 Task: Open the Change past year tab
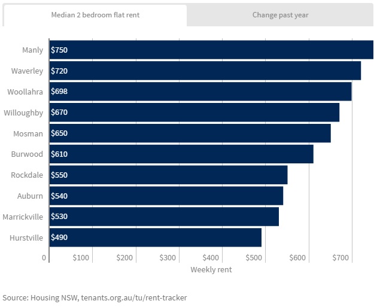tap(280, 15)
